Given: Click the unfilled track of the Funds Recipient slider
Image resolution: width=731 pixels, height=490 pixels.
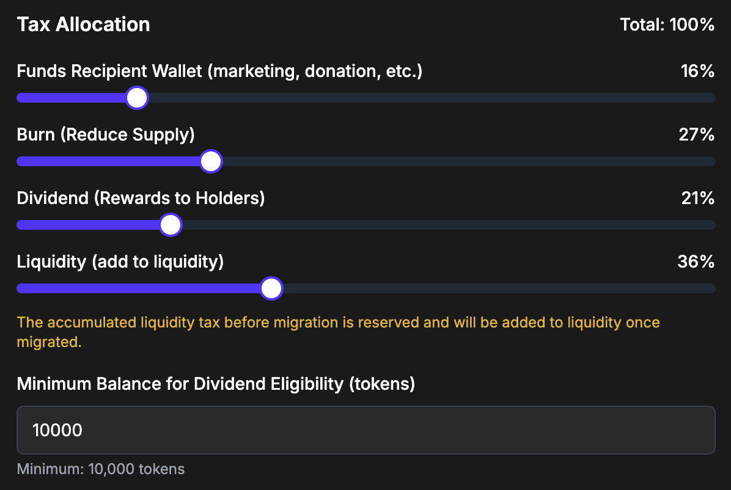Looking at the screenshot, I should pos(428,98).
